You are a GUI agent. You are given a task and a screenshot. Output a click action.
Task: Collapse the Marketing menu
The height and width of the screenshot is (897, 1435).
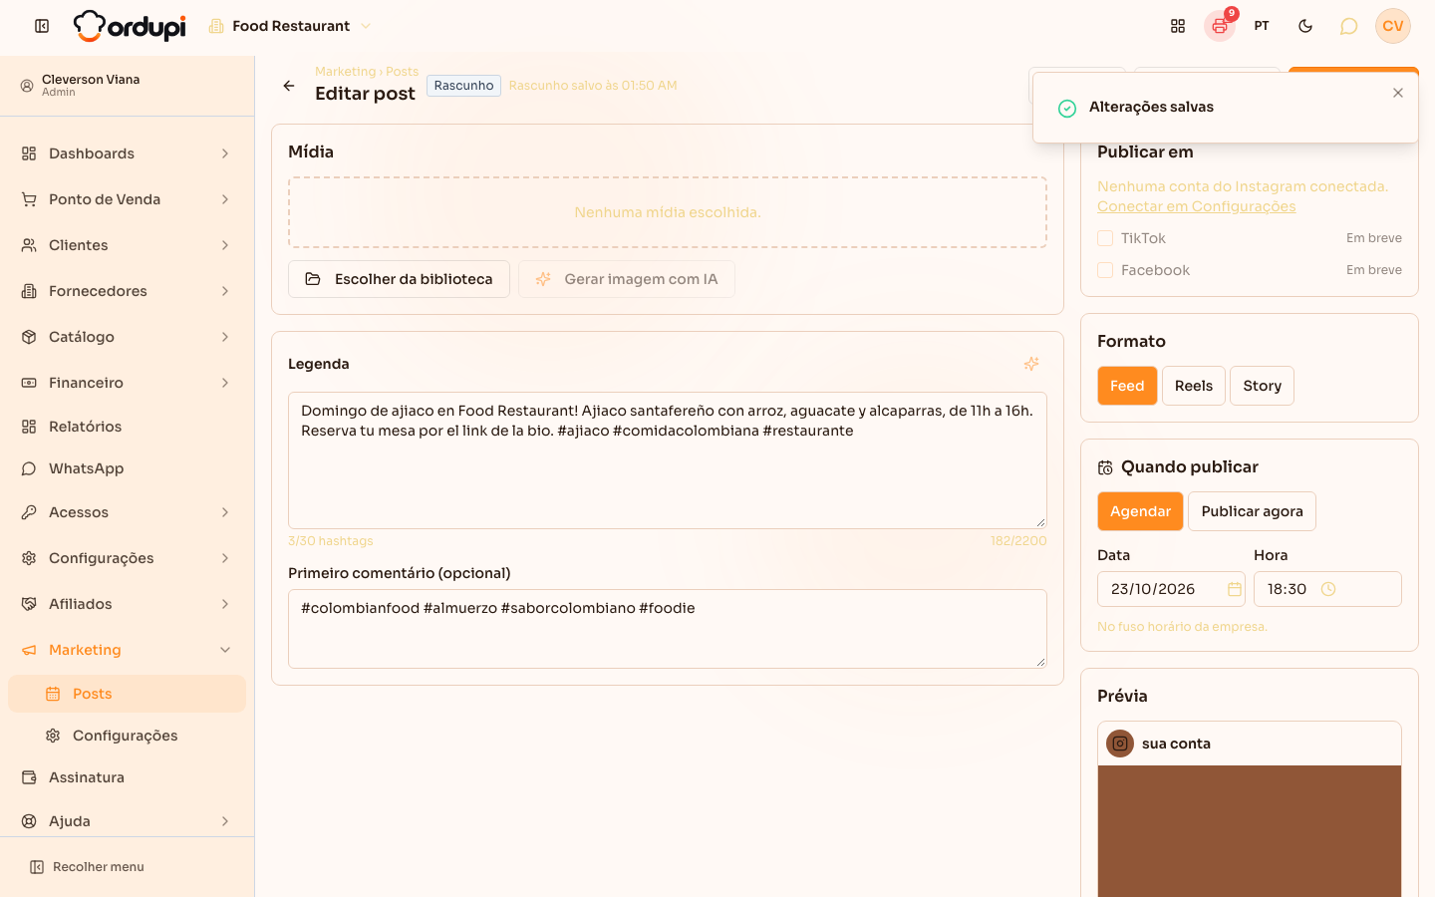tap(128, 650)
